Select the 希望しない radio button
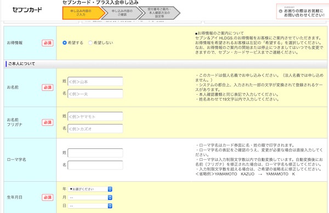Screen dimensions: 329x213 click(90, 43)
